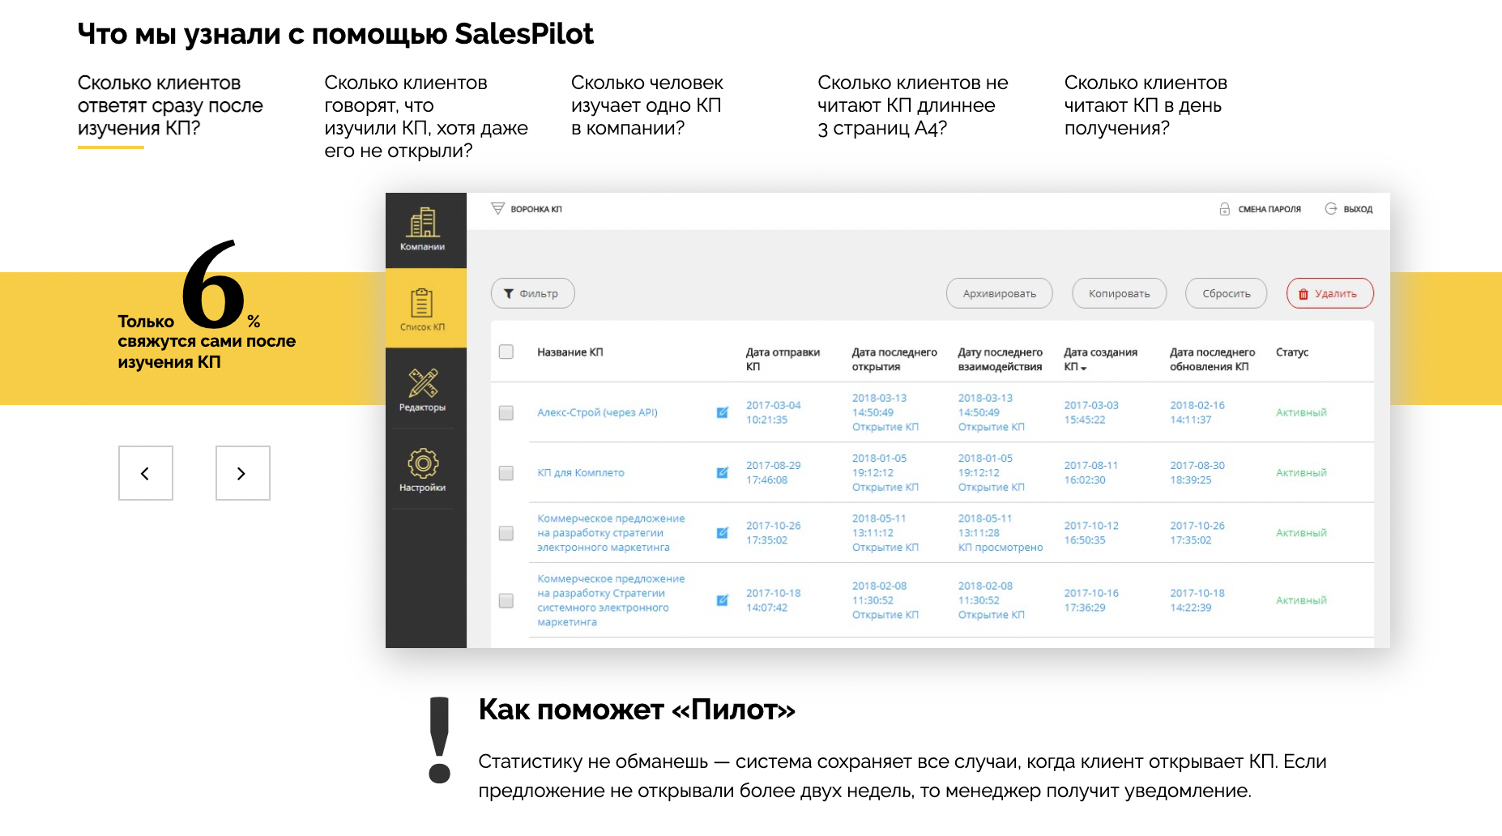
Task: Open the Редакторы pencil-ruler icon
Action: 423,382
